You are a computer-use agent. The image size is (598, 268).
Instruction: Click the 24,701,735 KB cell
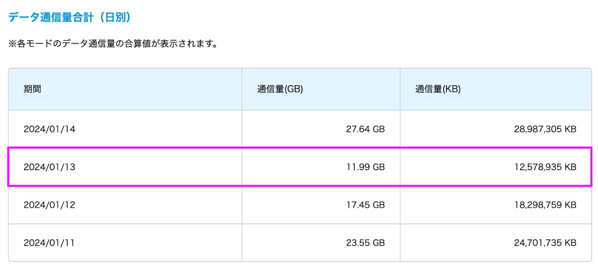496,243
